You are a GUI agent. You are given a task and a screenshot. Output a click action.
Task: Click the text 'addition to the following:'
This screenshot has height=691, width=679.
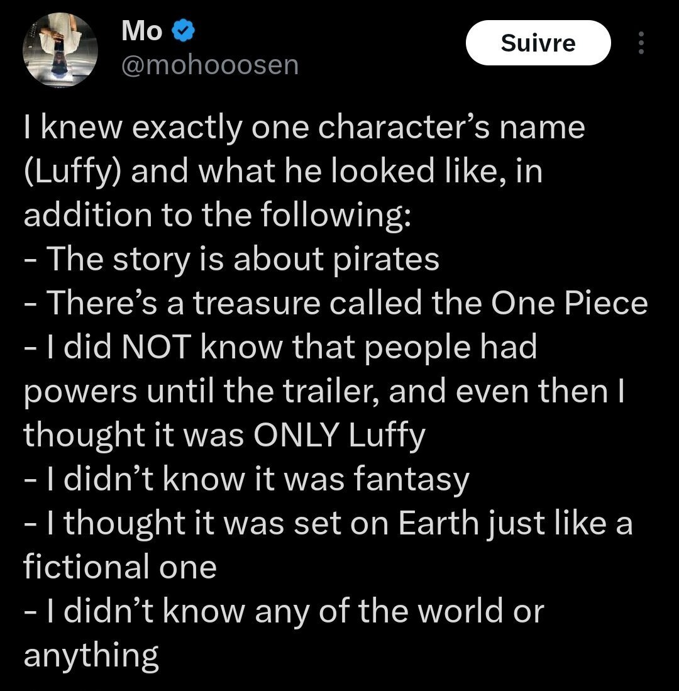(x=218, y=215)
